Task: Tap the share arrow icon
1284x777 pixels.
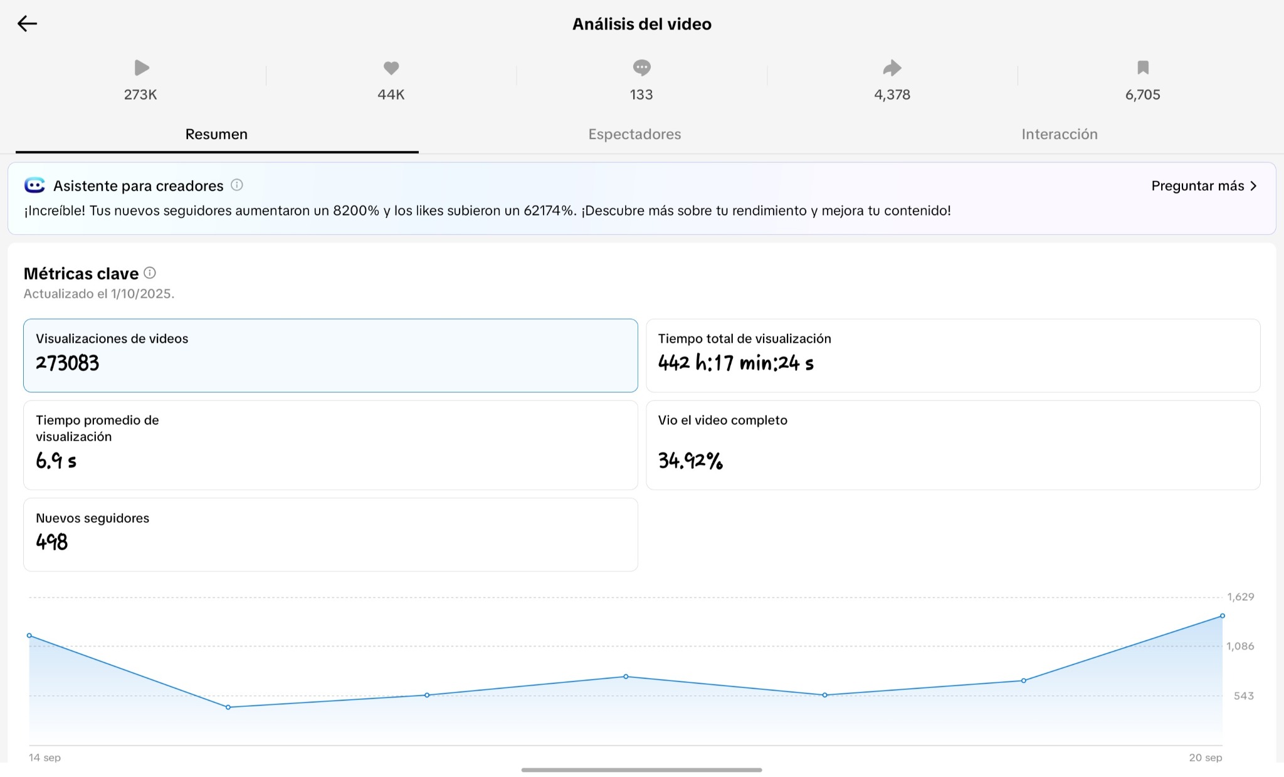Action: coord(892,68)
